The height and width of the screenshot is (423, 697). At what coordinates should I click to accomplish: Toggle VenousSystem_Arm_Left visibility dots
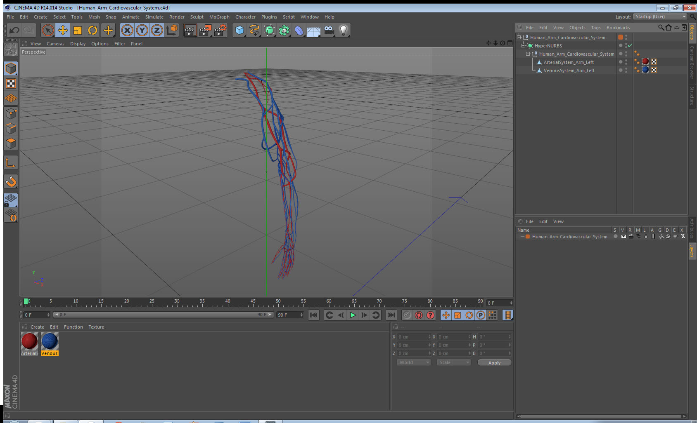626,70
